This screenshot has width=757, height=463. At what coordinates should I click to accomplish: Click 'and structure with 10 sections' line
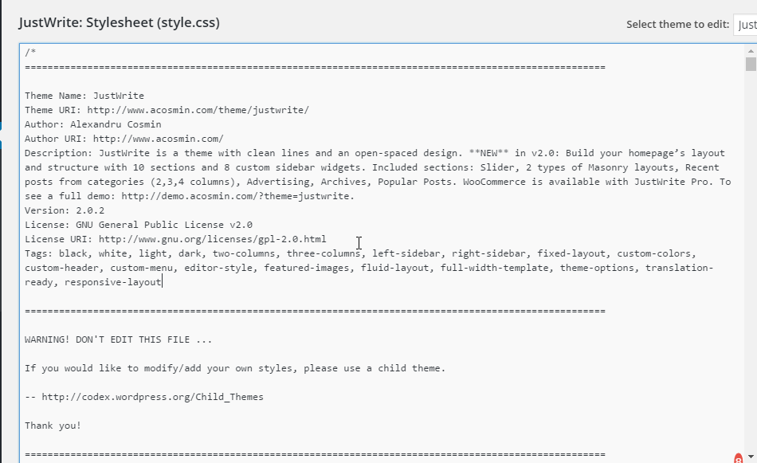coord(372,167)
